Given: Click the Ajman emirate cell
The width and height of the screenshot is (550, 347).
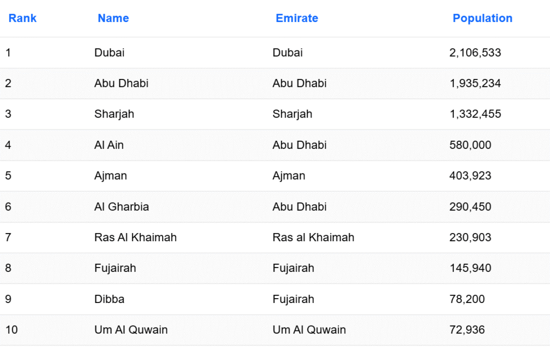Looking at the screenshot, I should click(288, 176).
